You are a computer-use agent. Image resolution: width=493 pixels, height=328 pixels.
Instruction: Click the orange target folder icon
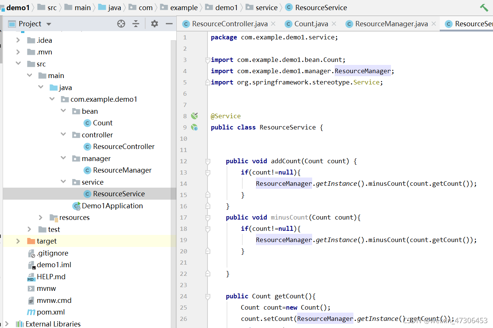click(31, 241)
